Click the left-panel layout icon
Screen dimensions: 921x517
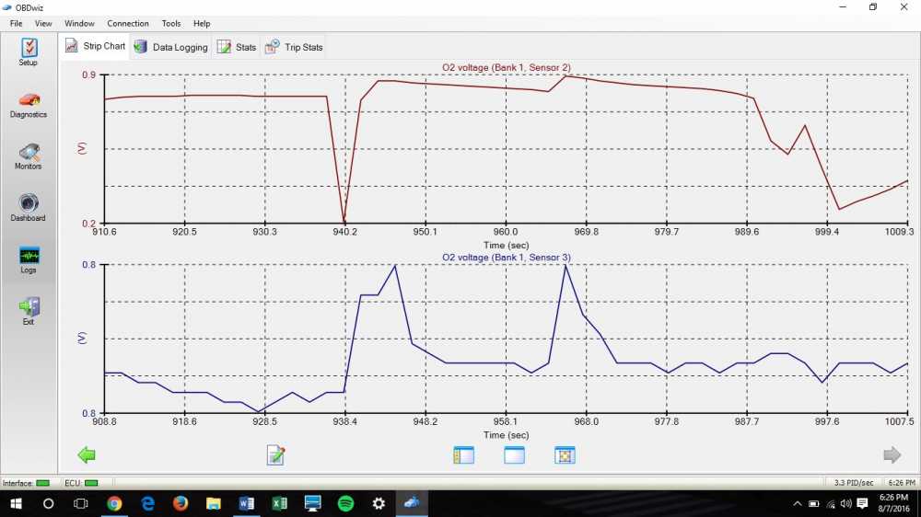tap(463, 454)
